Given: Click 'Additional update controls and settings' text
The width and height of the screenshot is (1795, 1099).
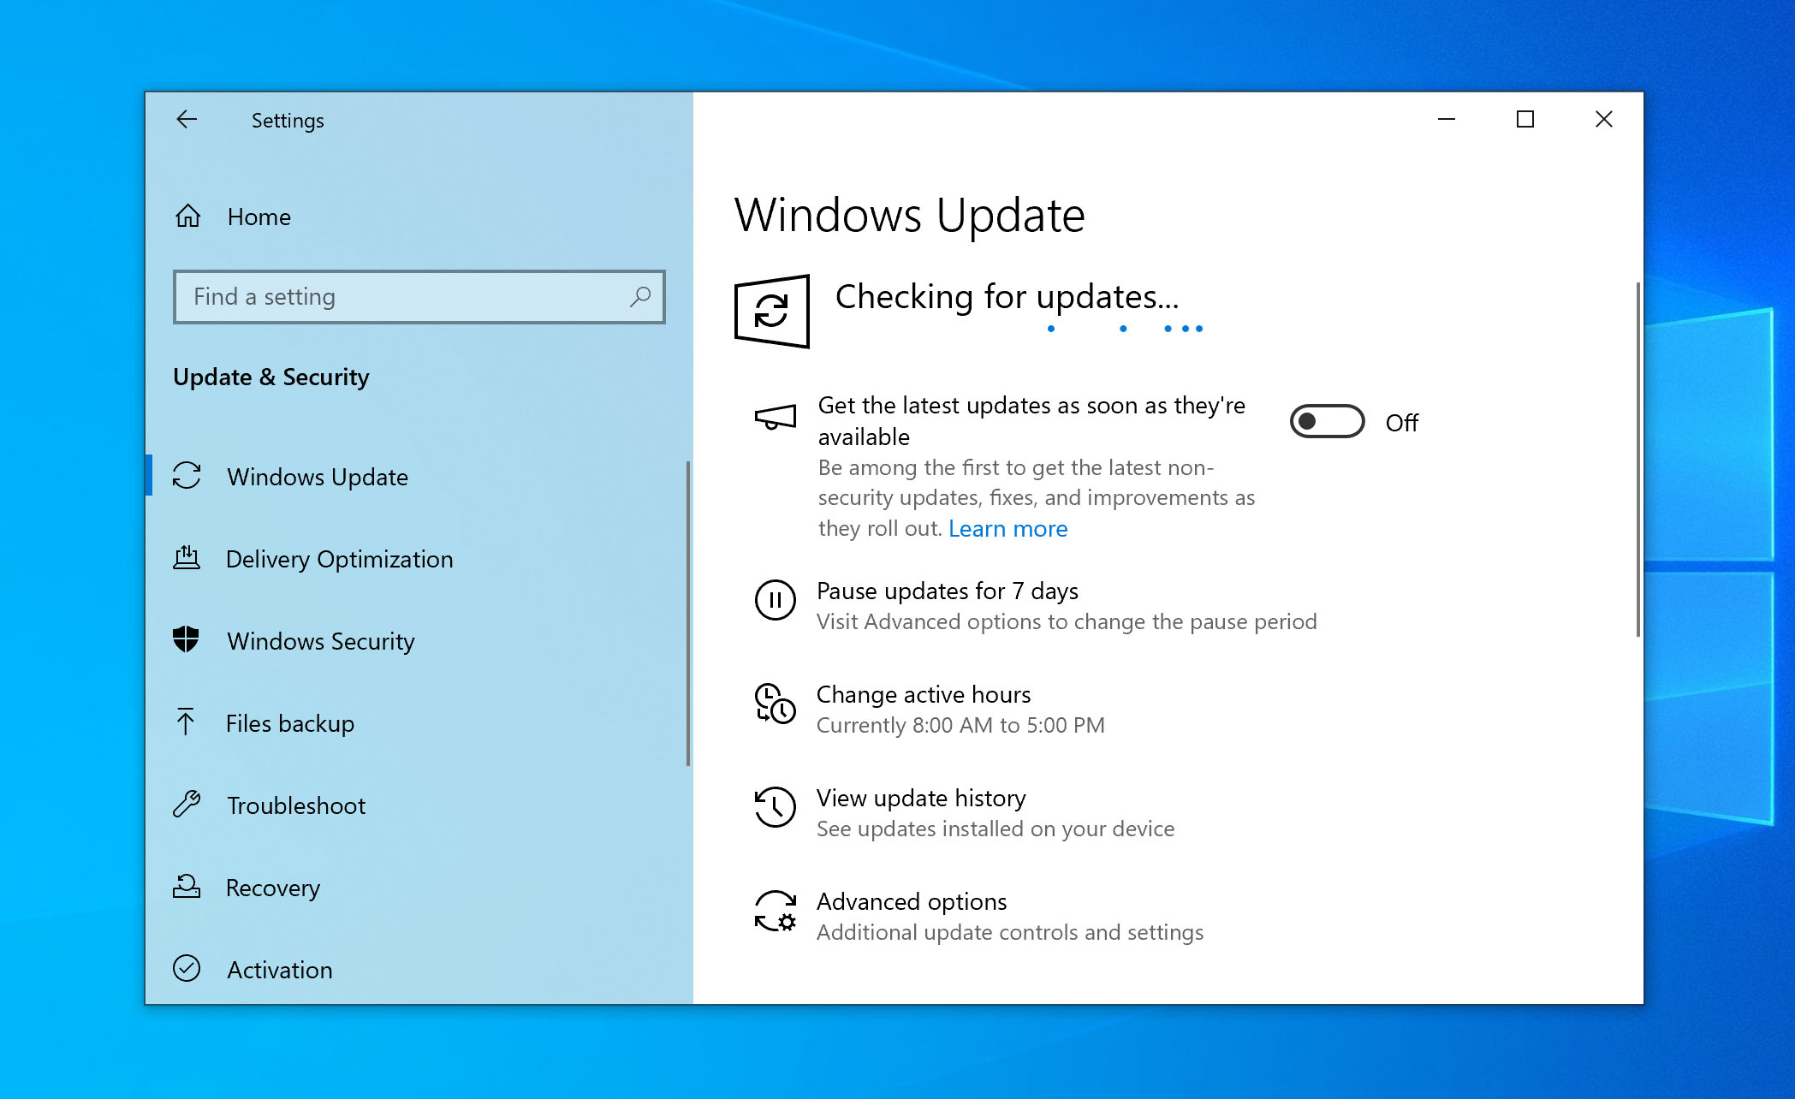Looking at the screenshot, I should pyautogui.click(x=1010, y=932).
